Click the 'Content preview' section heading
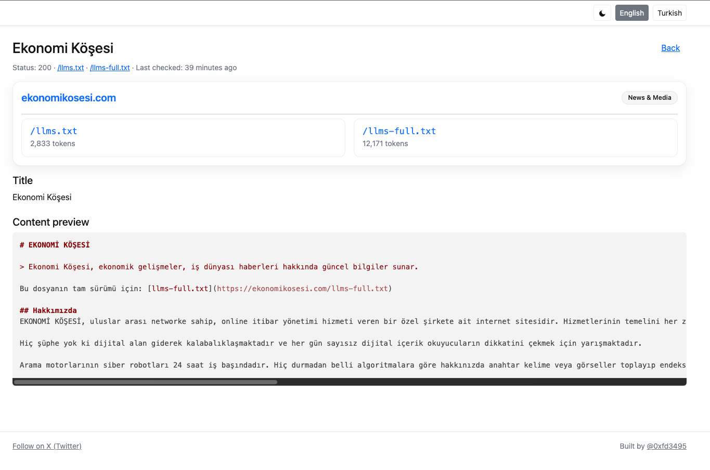 click(x=51, y=222)
